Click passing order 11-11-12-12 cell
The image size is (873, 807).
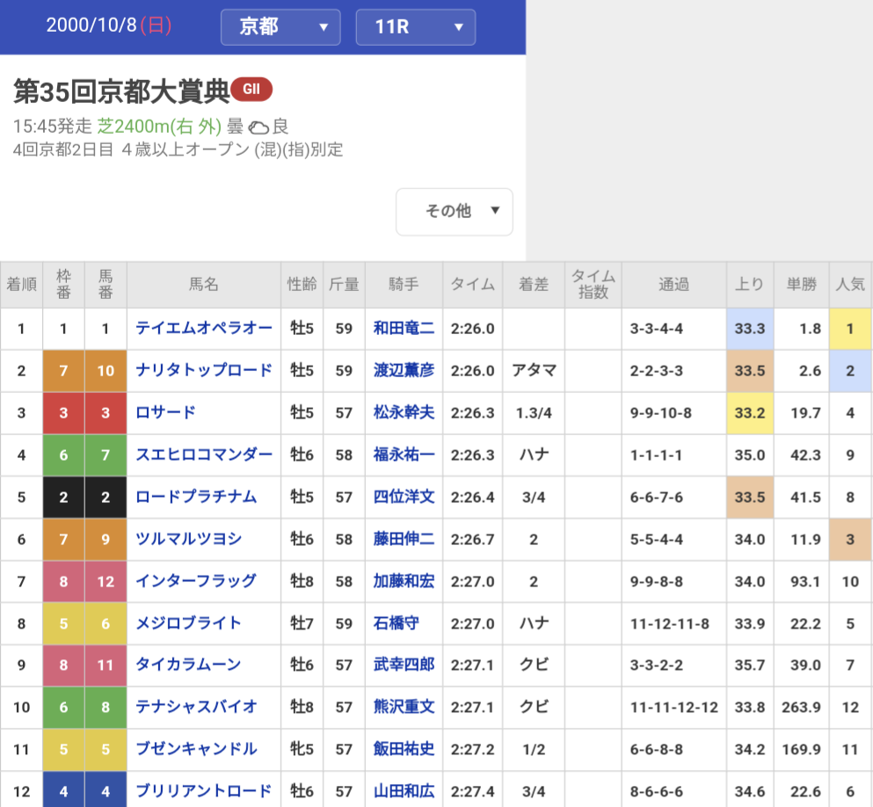coord(673,707)
